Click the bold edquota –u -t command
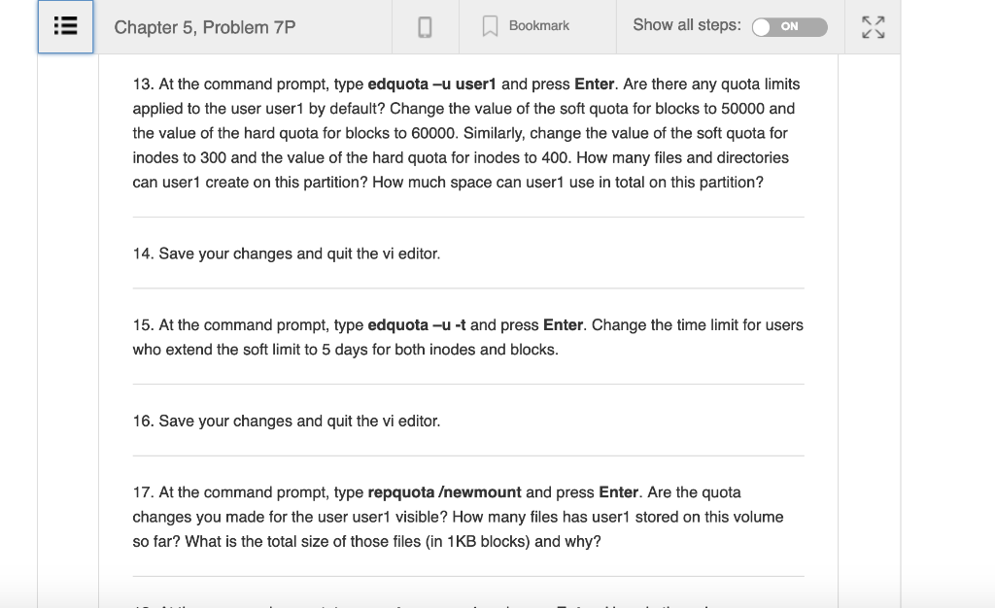Screen dimensions: 995x608 tap(416, 325)
